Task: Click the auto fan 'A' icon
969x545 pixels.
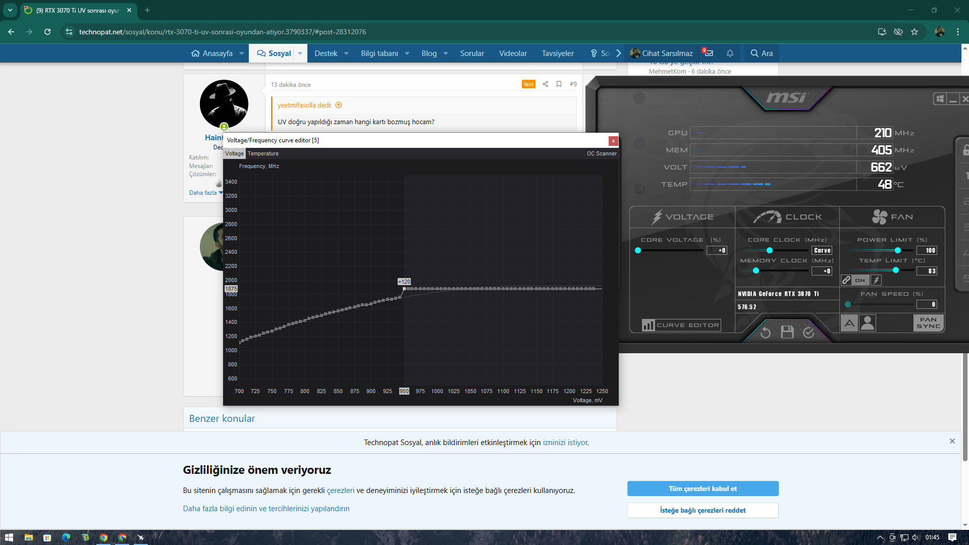Action: tap(849, 323)
